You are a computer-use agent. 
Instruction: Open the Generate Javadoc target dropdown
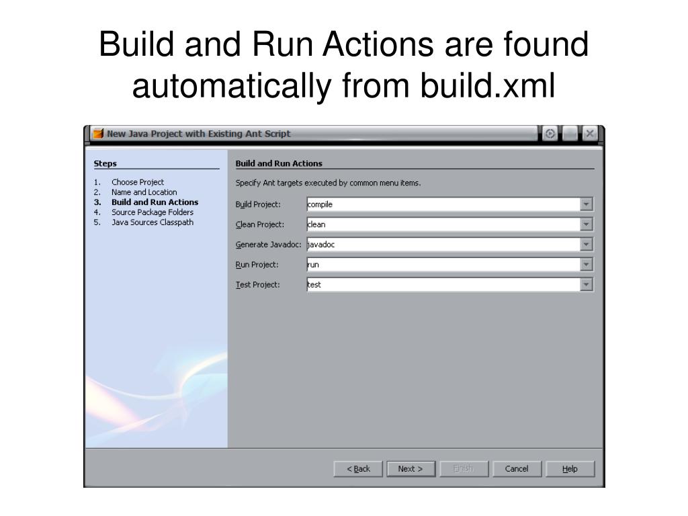click(x=586, y=245)
